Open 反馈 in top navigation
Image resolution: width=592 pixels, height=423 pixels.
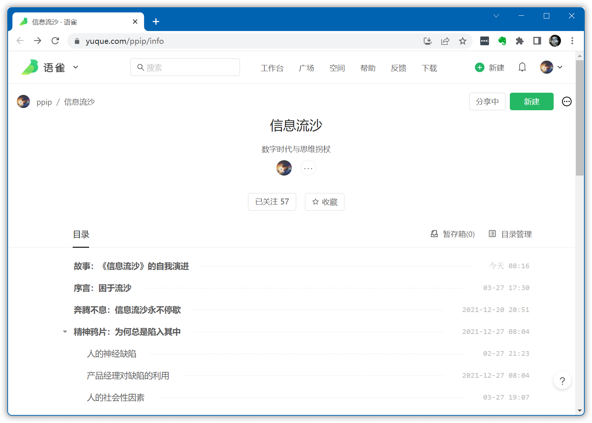click(x=398, y=68)
